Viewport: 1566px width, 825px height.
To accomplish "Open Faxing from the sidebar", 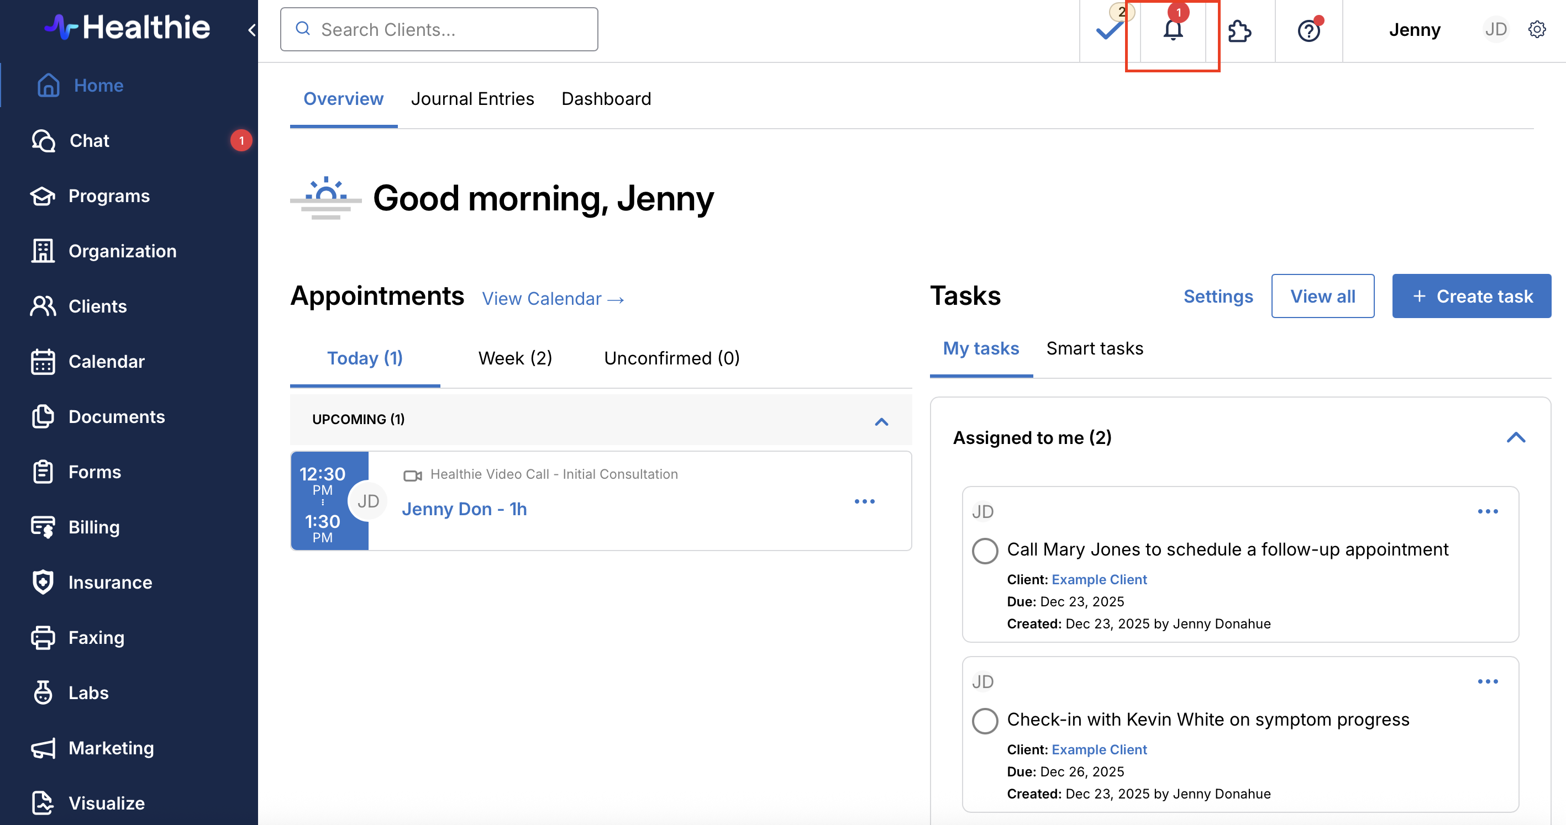I will click(x=96, y=637).
